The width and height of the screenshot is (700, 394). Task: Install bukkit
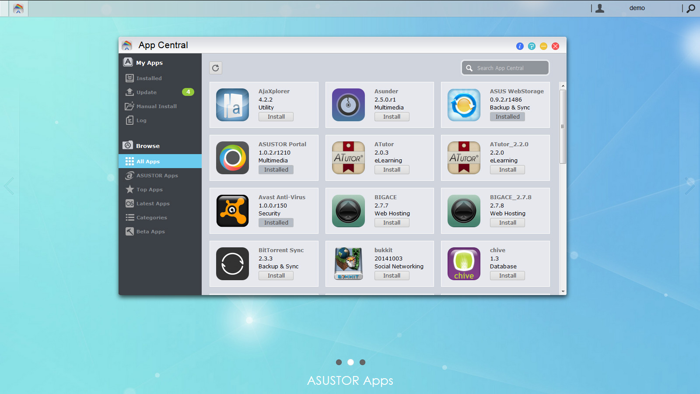tap(392, 276)
